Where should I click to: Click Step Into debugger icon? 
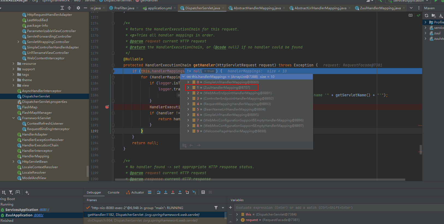point(166,192)
